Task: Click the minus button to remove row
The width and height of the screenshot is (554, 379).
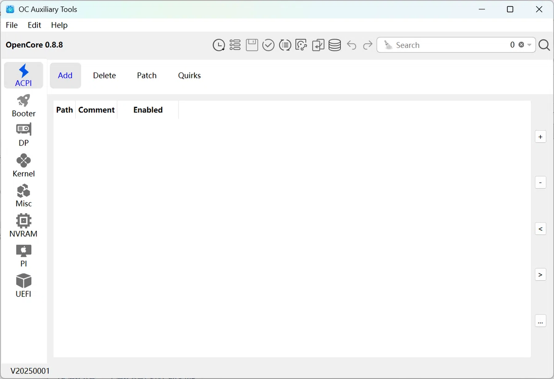Action: 541,182
